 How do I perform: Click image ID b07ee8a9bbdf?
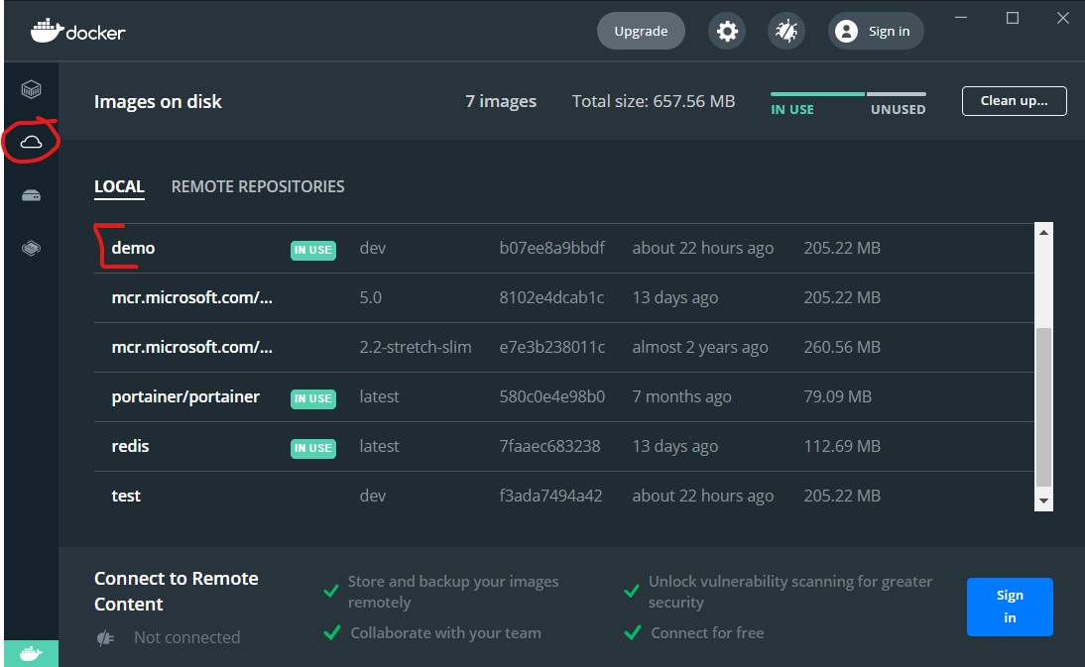click(552, 248)
